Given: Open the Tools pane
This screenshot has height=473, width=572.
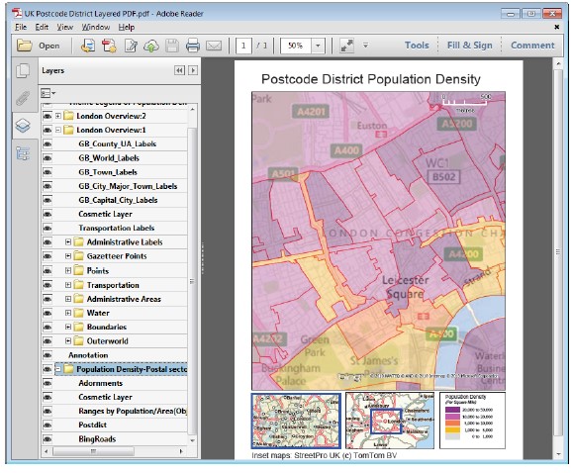Looking at the screenshot, I should [x=417, y=46].
